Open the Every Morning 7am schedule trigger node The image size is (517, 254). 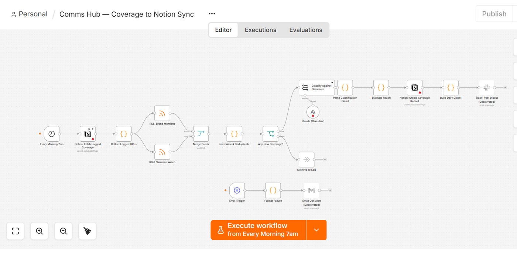click(51, 134)
